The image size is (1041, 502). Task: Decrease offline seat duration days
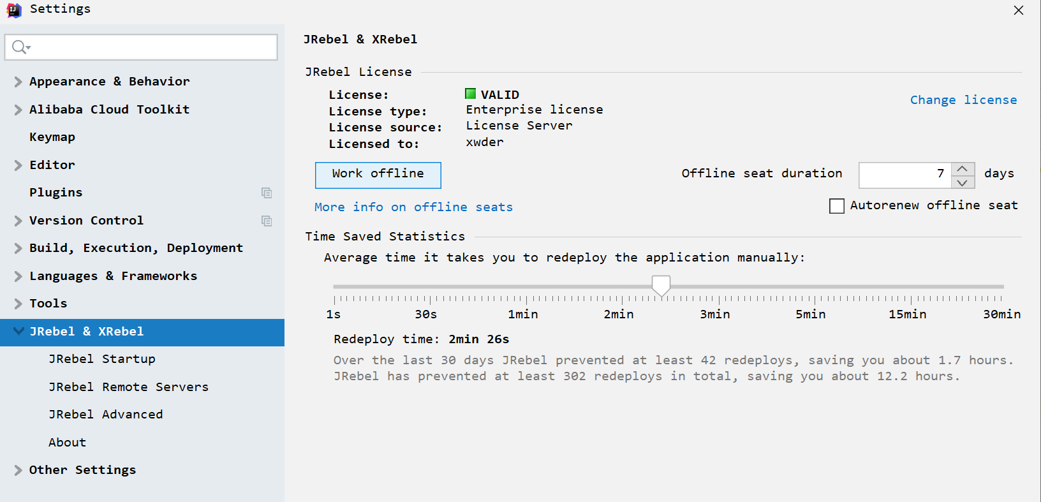[963, 182]
